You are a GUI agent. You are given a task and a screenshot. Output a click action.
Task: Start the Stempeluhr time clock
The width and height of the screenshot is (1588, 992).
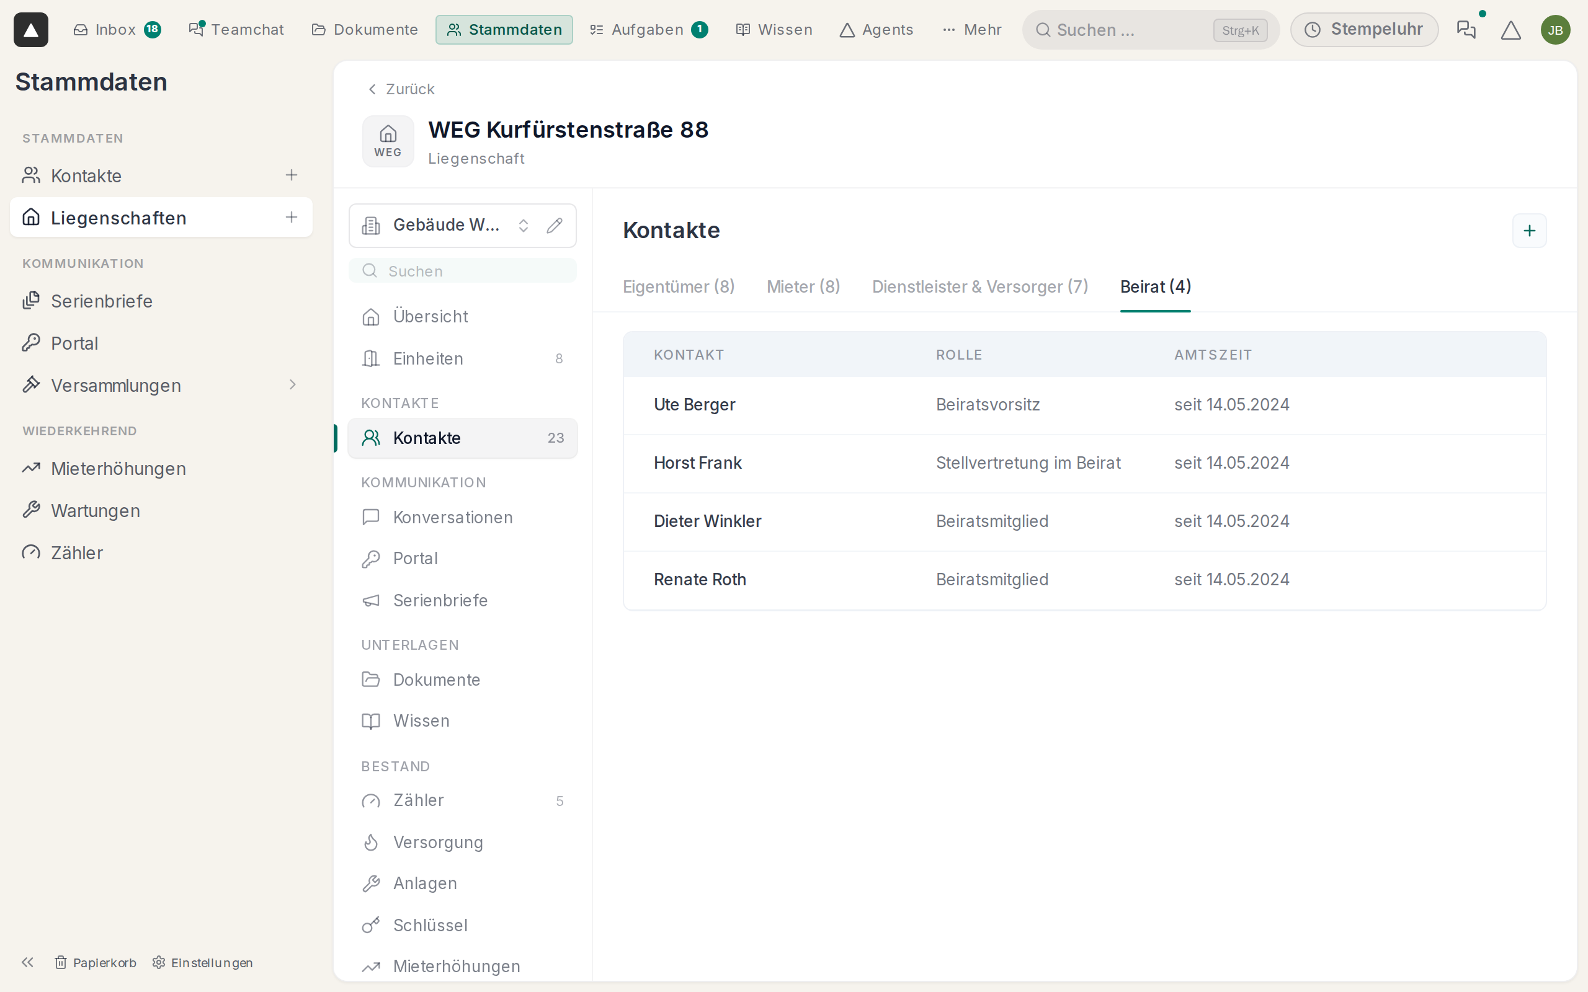coord(1363,30)
